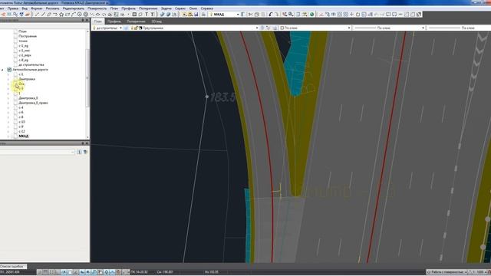Select the с-1_mg tree item
Viewport: 491px width, 276px height.
tap(23, 46)
